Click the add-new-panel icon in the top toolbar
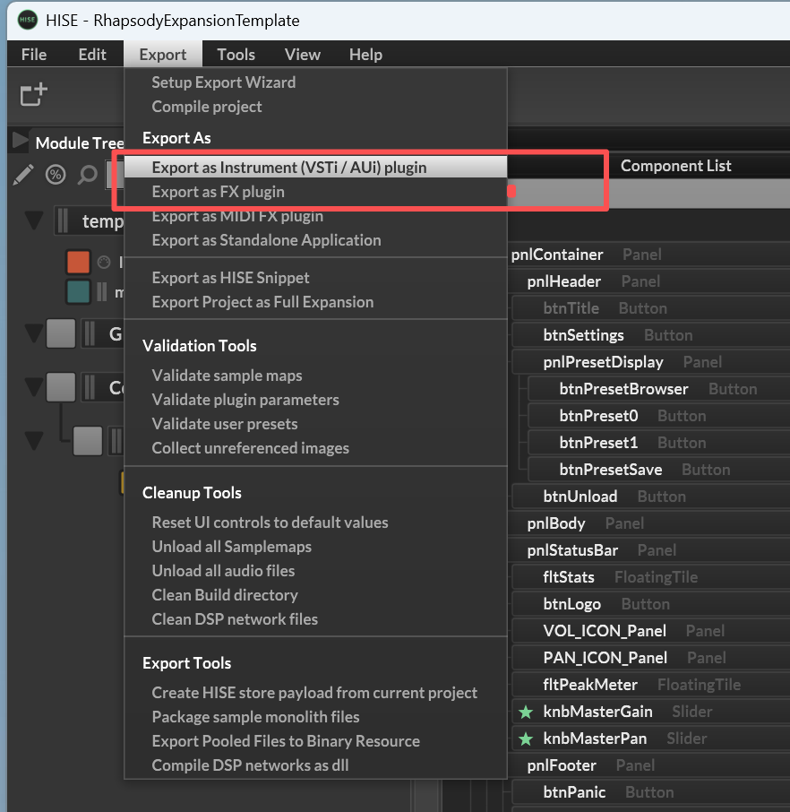This screenshot has width=790, height=812. [x=34, y=94]
